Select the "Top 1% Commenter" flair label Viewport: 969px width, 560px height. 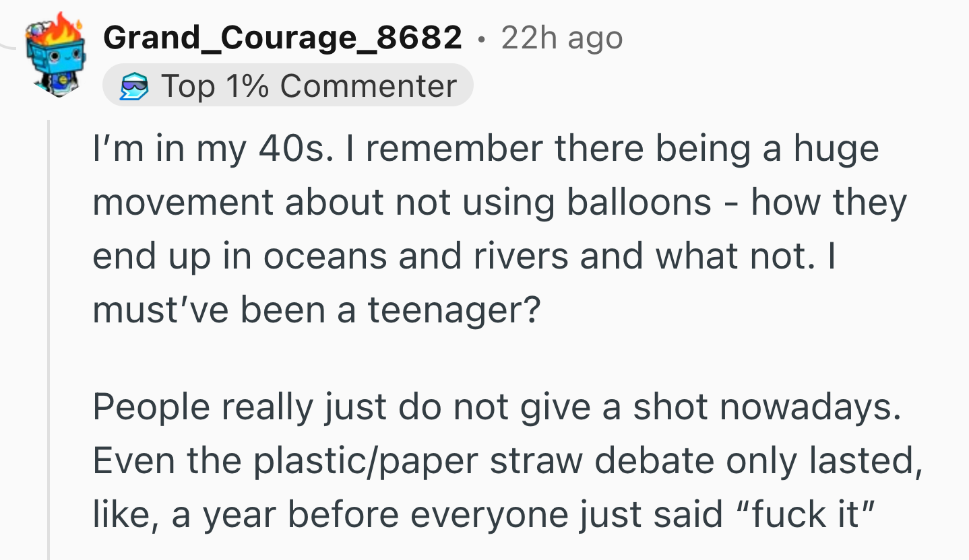[x=309, y=86]
